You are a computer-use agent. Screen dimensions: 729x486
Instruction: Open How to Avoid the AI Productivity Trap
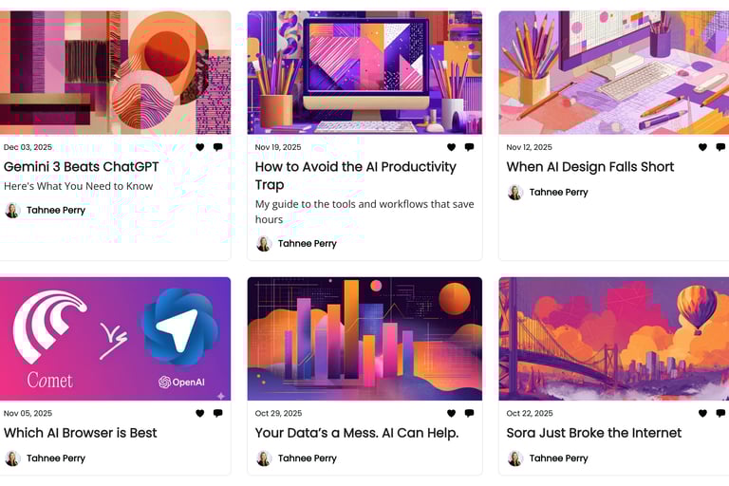pyautogui.click(x=356, y=176)
